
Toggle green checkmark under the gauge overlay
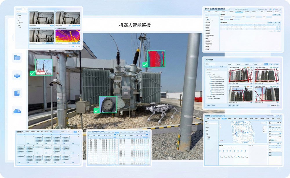coord(96,110)
